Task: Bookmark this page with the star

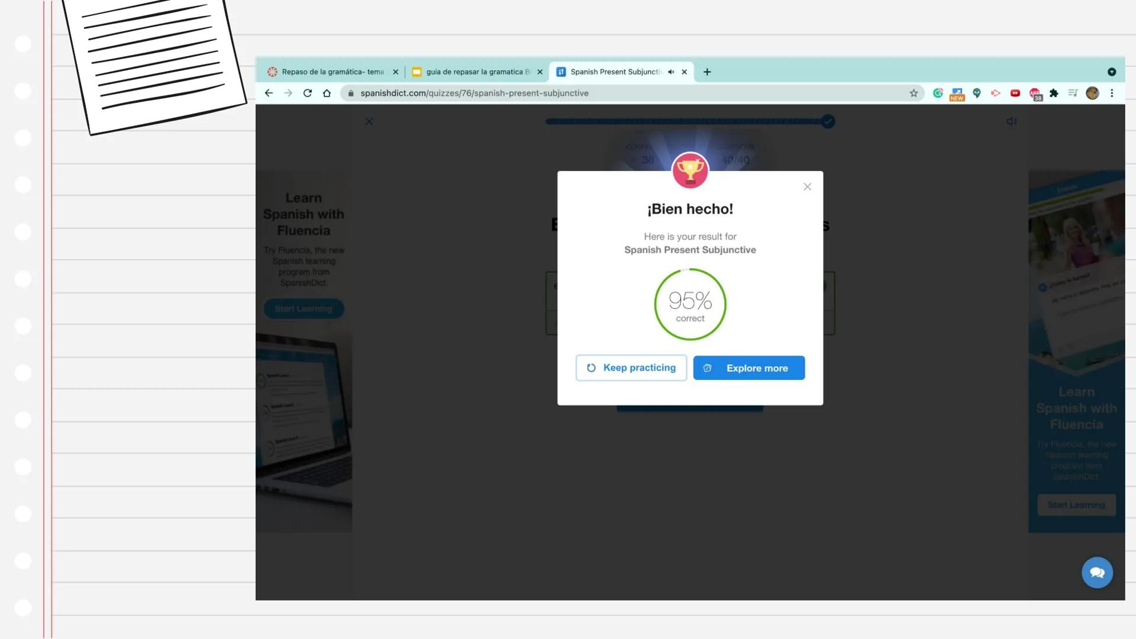Action: tap(914, 93)
